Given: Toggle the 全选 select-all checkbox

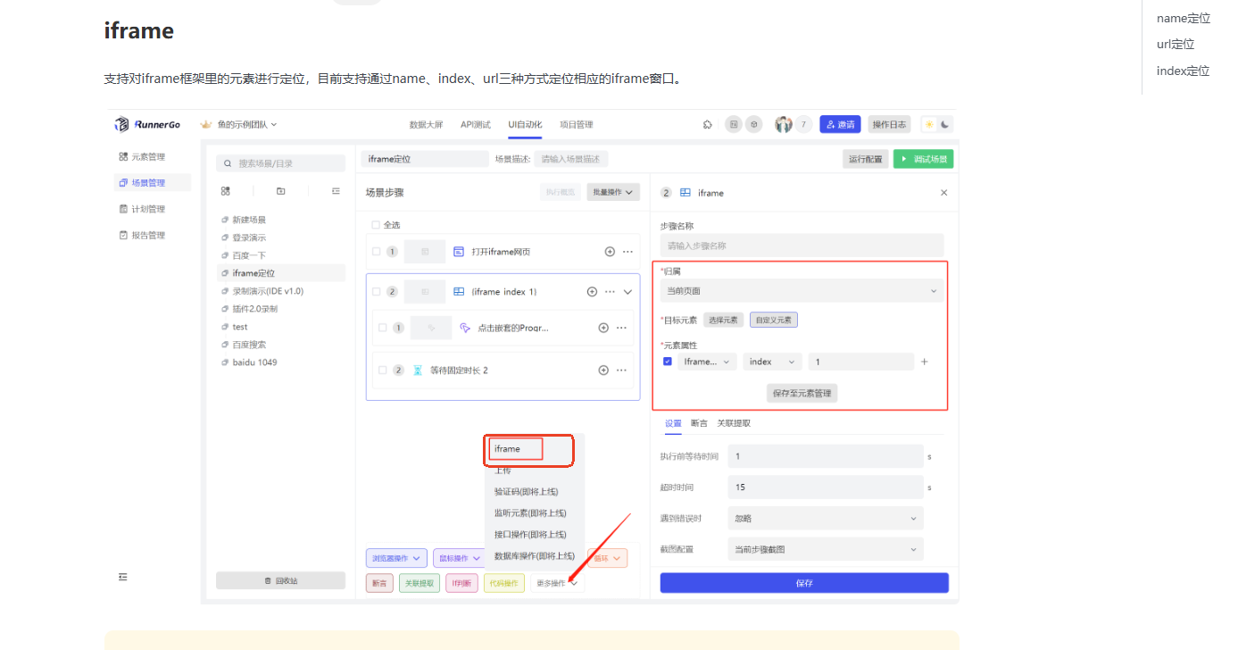Looking at the screenshot, I should pos(376,225).
